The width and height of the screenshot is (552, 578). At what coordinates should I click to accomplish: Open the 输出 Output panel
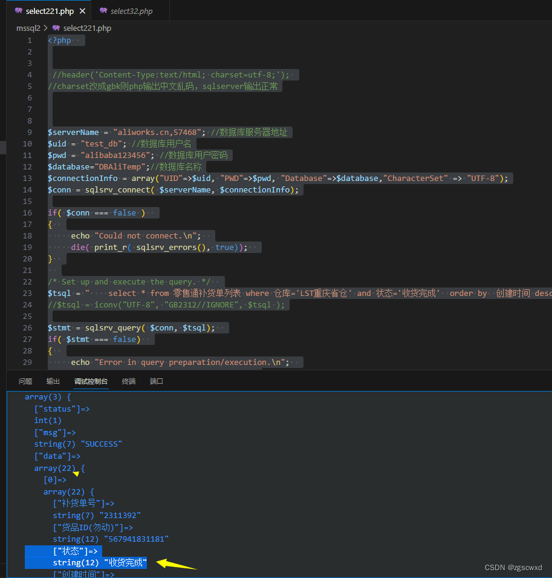[x=53, y=381]
